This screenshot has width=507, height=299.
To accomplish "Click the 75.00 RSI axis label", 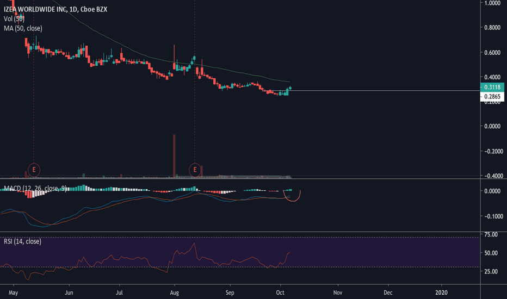I will (491, 235).
